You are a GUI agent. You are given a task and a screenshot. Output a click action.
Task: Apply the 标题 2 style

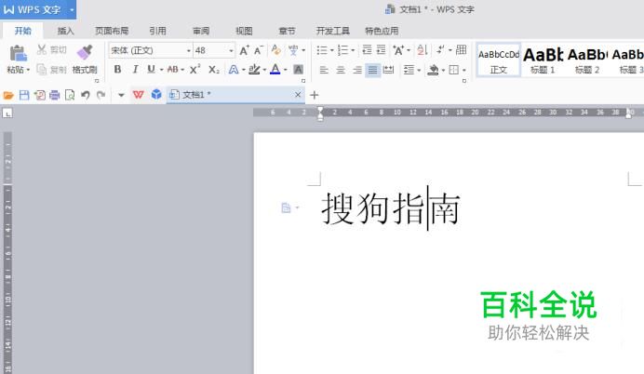[x=587, y=60]
